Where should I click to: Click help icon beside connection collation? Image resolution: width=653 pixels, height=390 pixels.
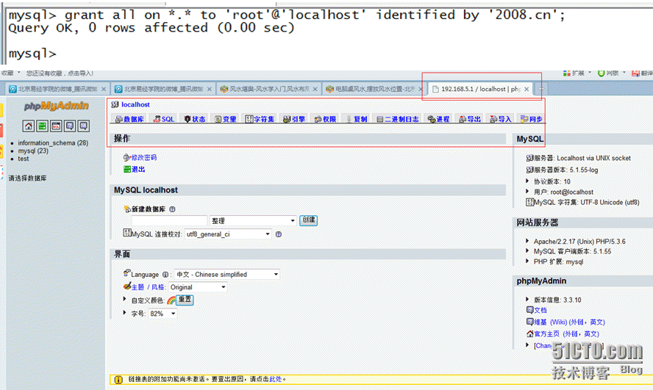(279, 234)
